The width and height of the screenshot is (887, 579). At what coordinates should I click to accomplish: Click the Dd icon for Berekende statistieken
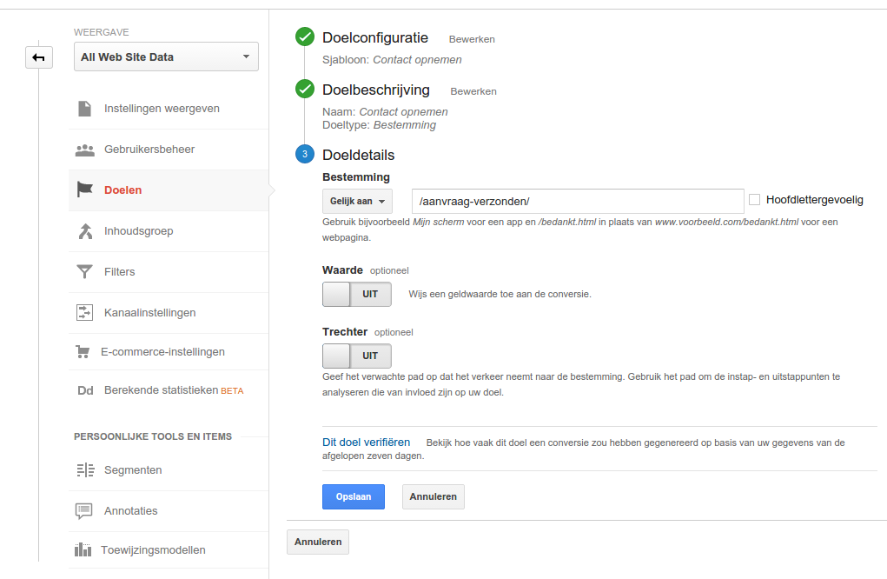pos(85,390)
